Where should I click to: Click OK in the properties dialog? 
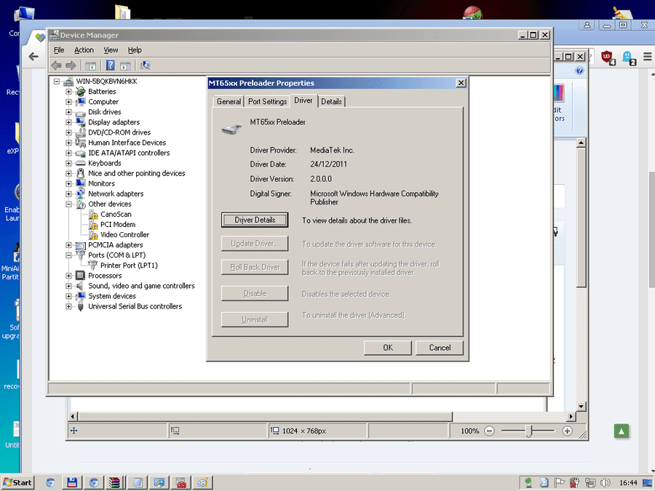388,348
